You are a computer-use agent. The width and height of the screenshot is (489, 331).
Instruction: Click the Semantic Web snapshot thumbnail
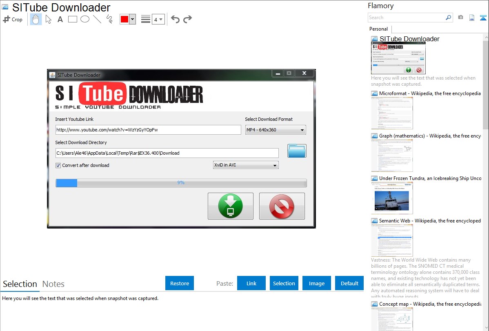tap(392, 240)
